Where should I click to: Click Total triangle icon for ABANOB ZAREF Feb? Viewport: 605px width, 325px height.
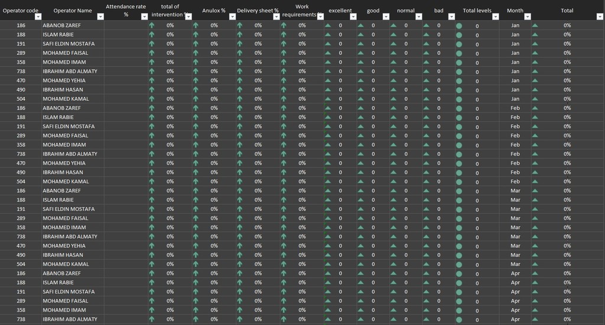coord(535,108)
